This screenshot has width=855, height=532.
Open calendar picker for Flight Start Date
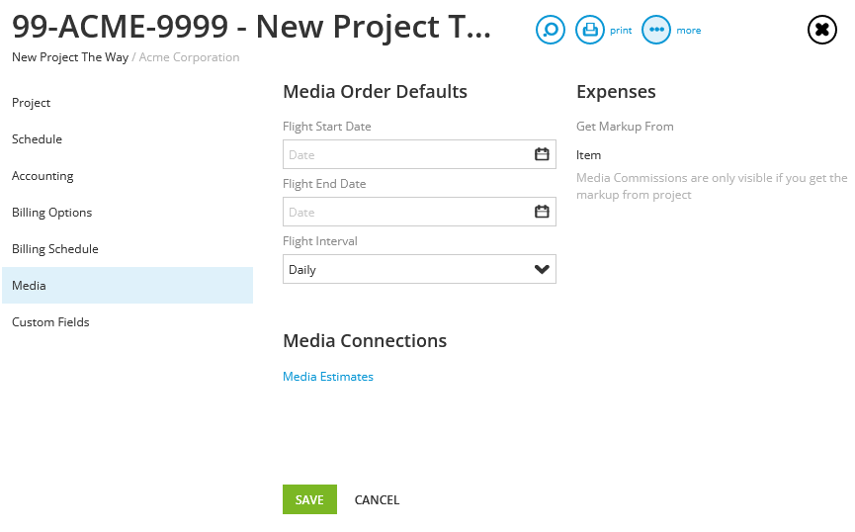pos(542,154)
